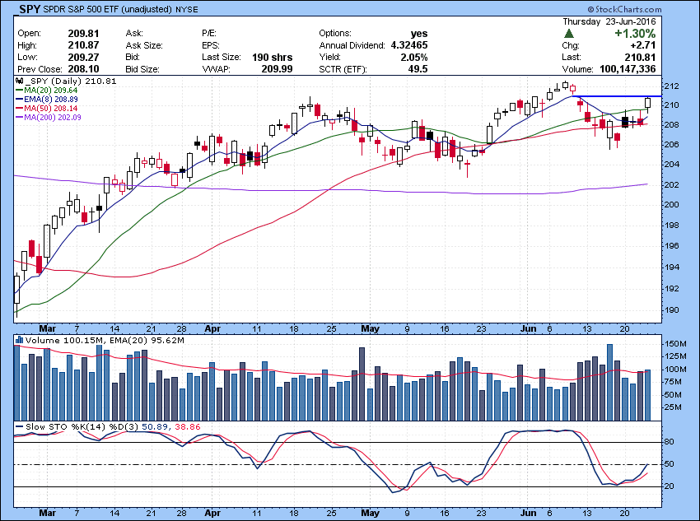Click the red MA(50) legend line marker
This screenshot has height=521, width=700.
20,109
